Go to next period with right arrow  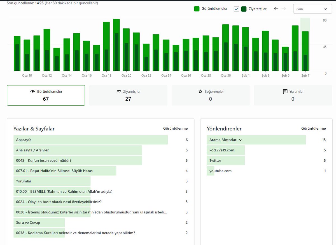click(284, 9)
